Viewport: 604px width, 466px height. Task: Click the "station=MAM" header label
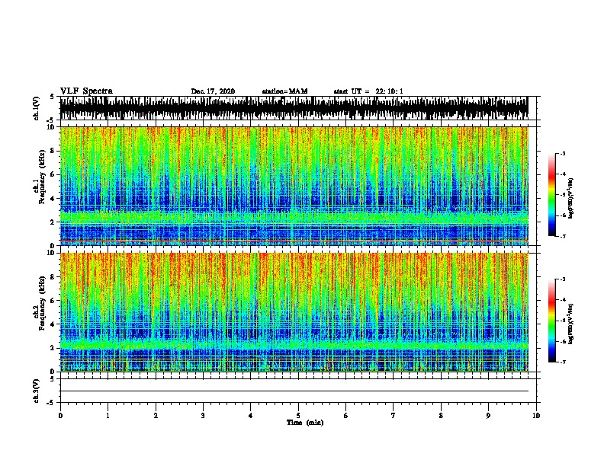tap(284, 91)
